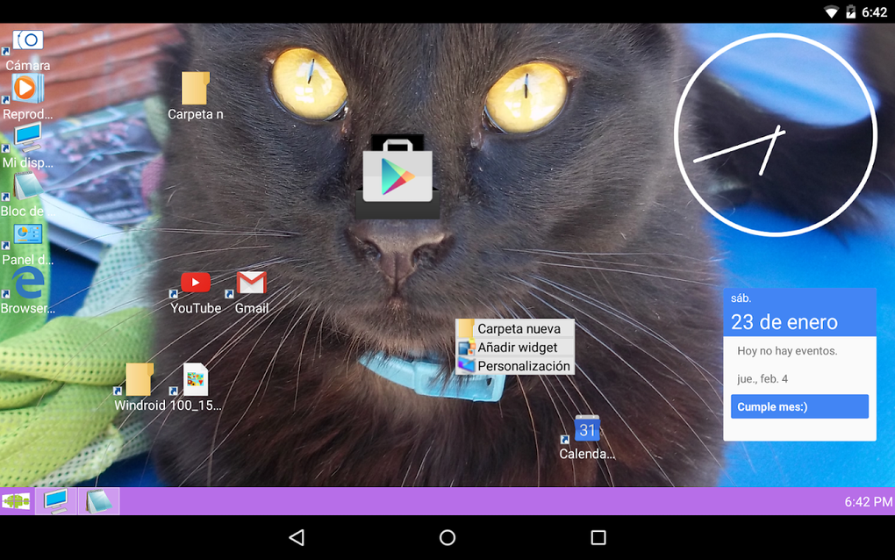895x560 pixels.
Task: Choose Añadir widget in the context menu
Action: [517, 348]
